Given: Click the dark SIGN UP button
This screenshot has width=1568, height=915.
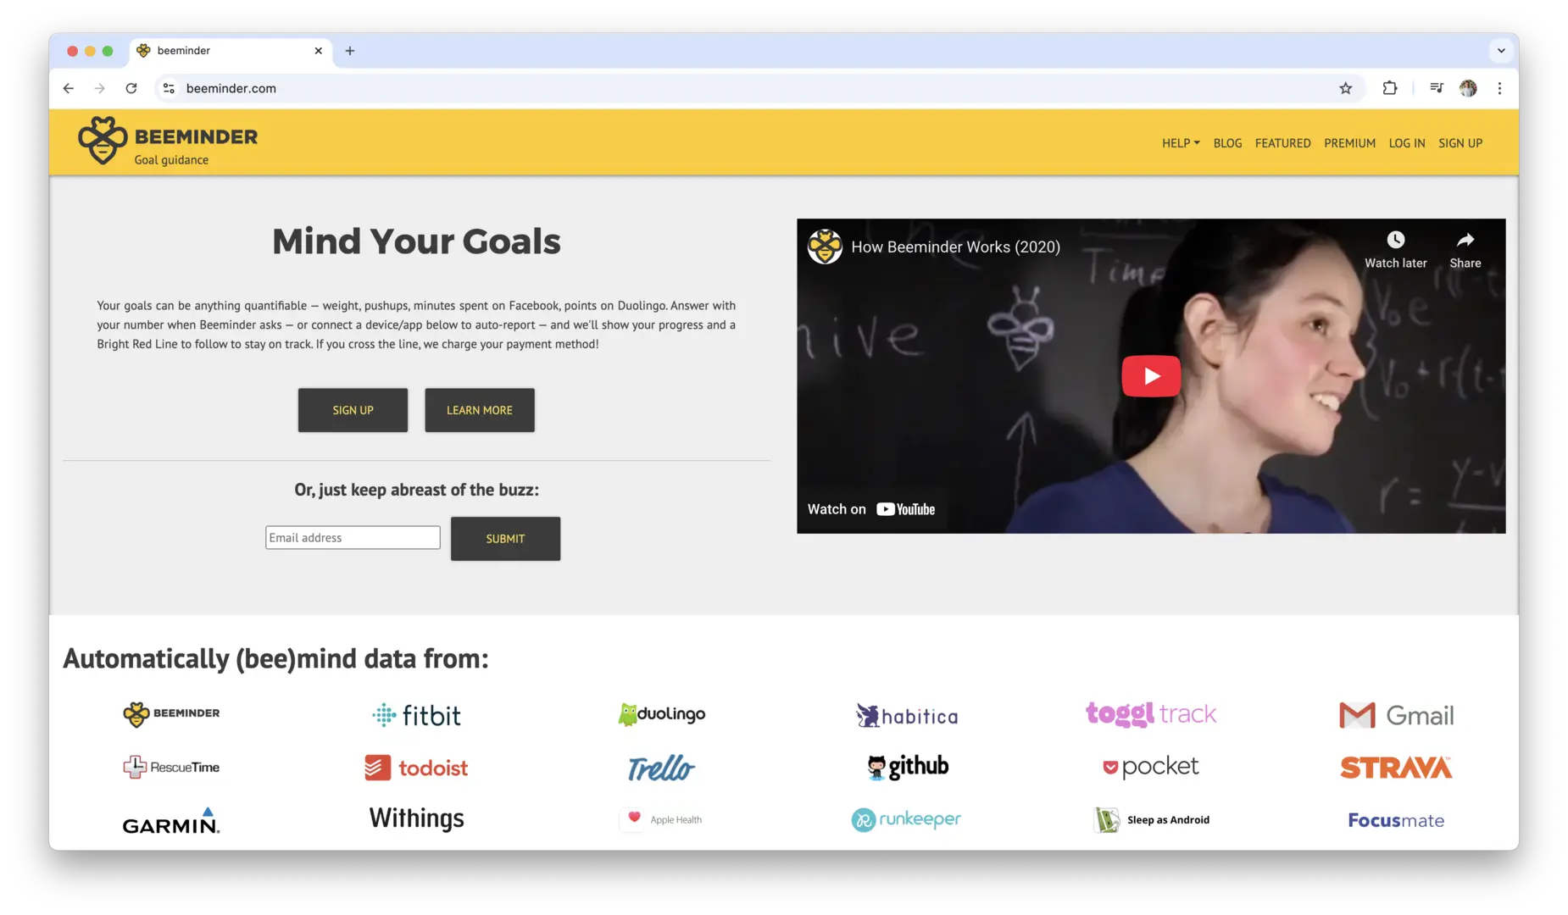Looking at the screenshot, I should [x=353, y=410].
